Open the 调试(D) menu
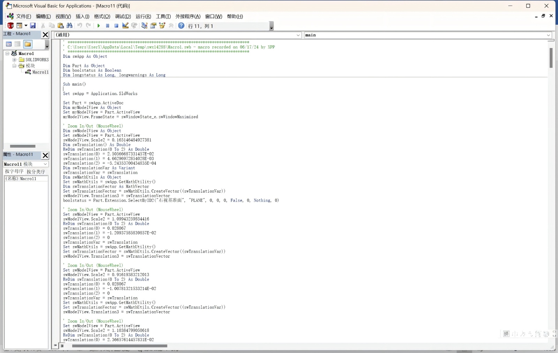The image size is (558, 353). (123, 16)
